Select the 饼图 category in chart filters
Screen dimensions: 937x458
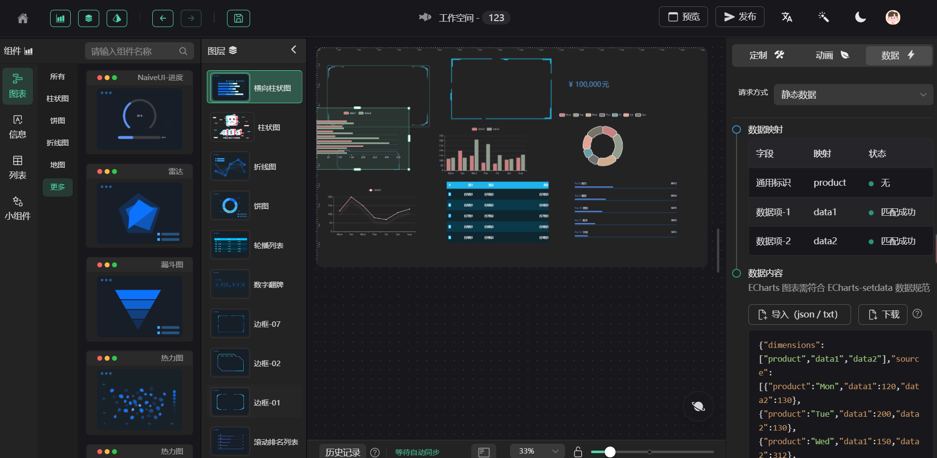(x=57, y=120)
